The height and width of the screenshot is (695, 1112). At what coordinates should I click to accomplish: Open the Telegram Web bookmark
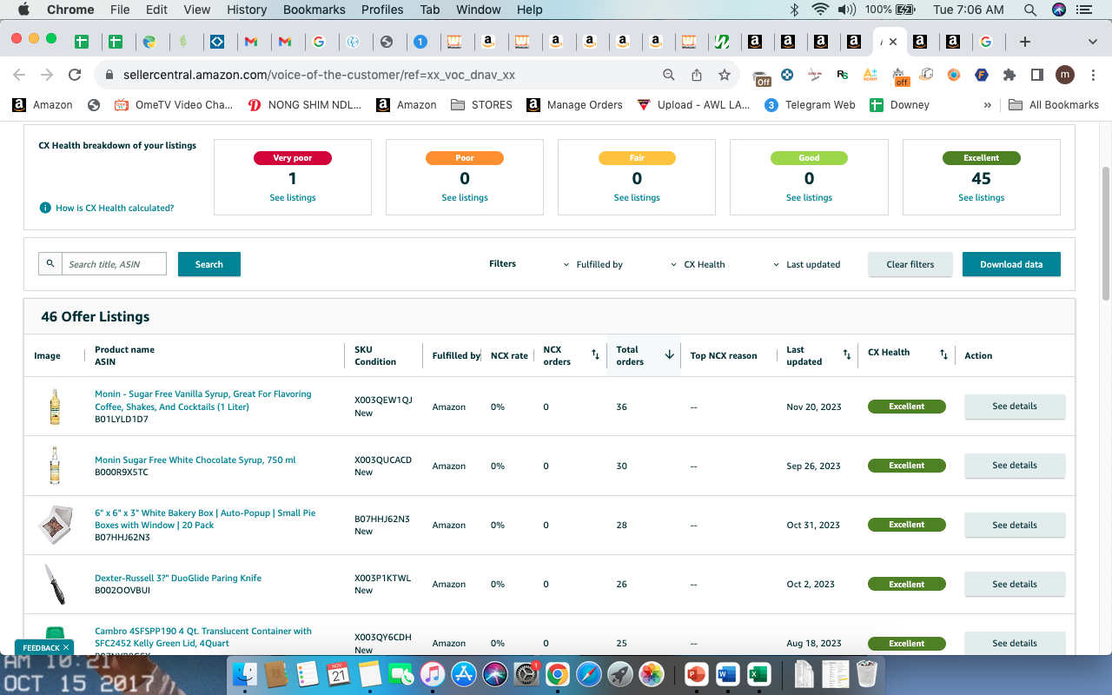click(x=810, y=105)
